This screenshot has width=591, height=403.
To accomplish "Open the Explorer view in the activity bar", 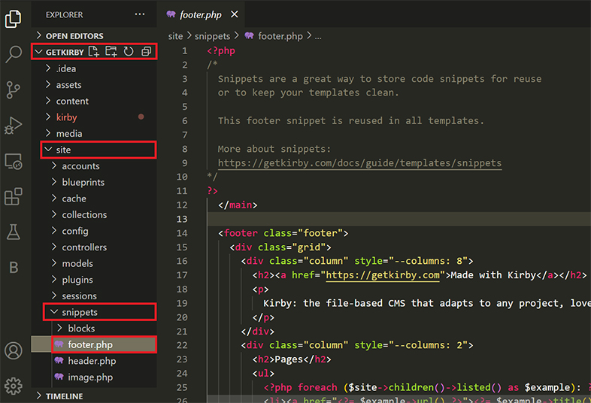I will [14, 19].
